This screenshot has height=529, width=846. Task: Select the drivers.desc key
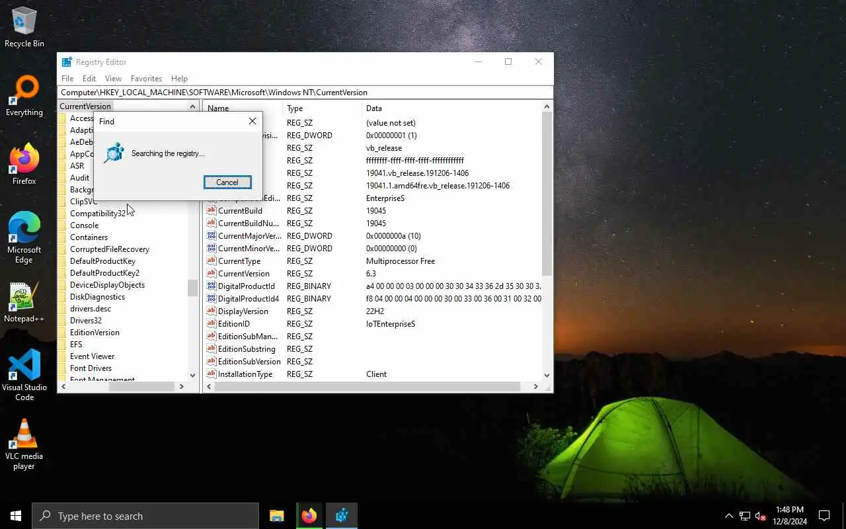91,308
